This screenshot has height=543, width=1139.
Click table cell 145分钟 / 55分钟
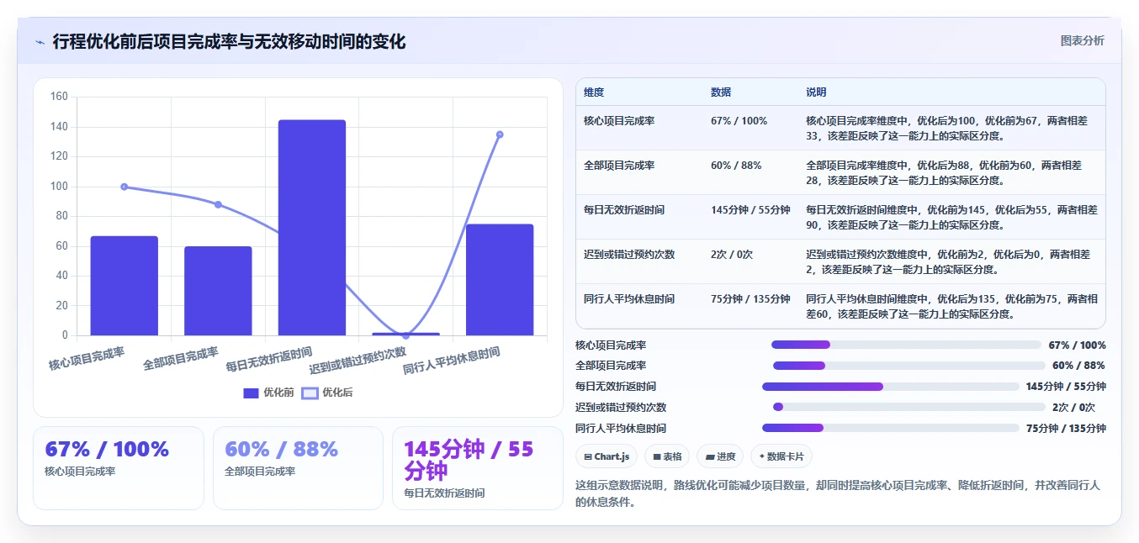pos(750,210)
